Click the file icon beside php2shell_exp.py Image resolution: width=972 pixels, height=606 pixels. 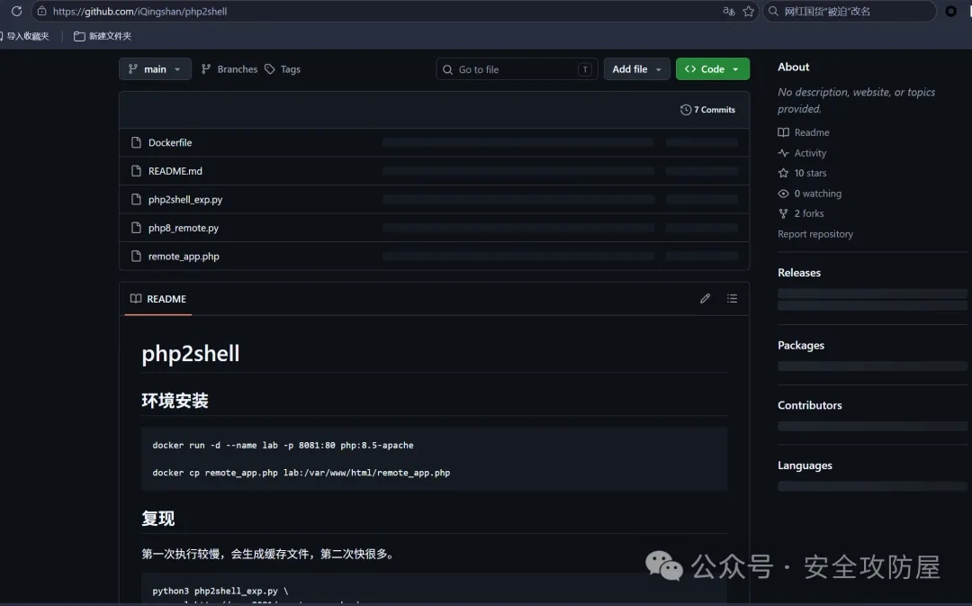[x=136, y=200]
